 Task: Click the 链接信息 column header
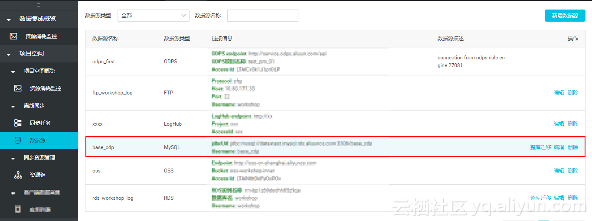[222, 39]
